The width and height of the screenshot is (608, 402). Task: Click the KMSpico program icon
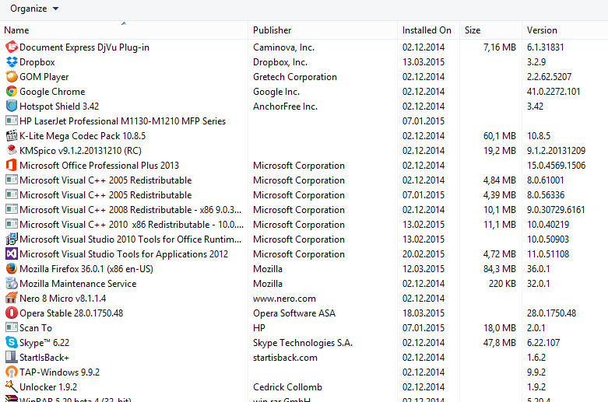12,151
